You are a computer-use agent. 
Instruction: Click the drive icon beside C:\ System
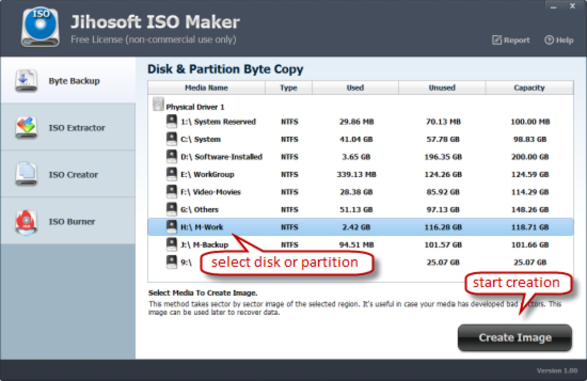172,139
